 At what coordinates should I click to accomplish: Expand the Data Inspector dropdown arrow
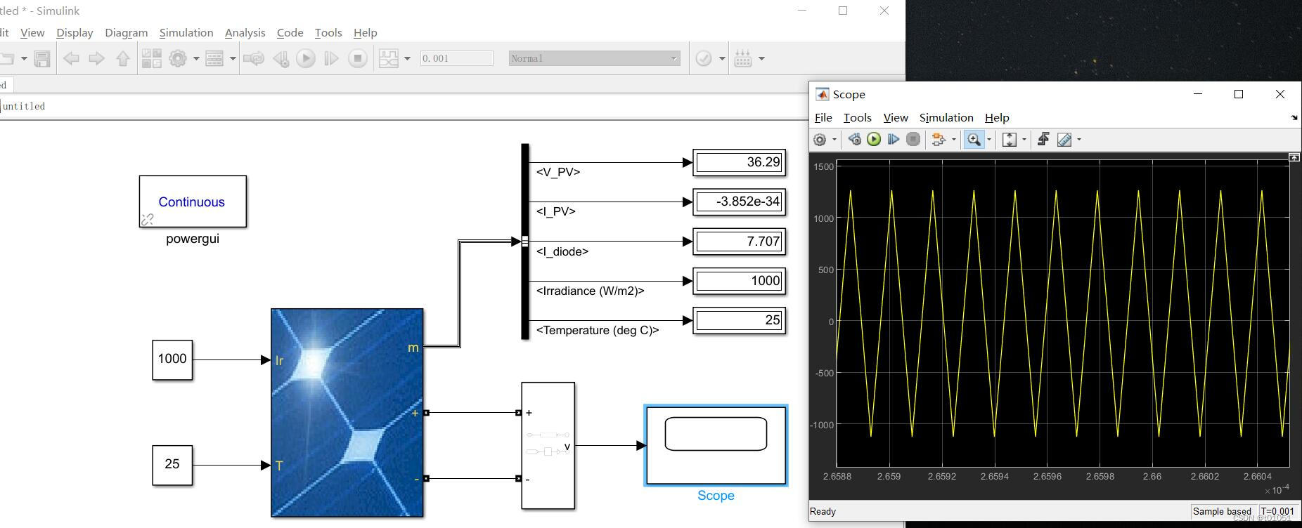point(407,59)
